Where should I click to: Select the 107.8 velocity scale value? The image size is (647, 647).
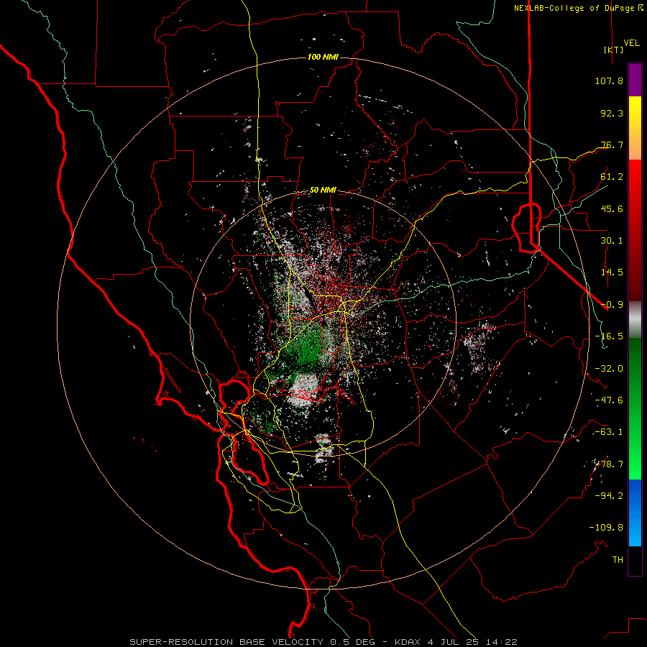coord(609,81)
